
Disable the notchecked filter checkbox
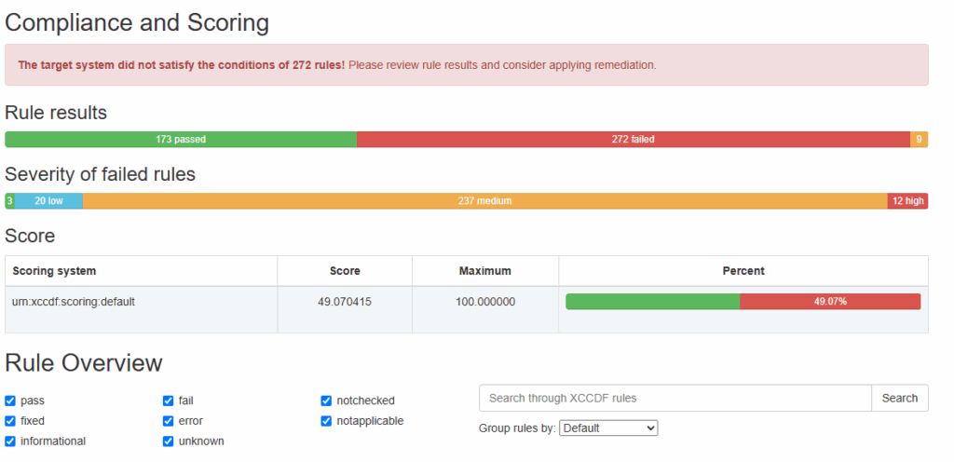pyautogui.click(x=326, y=401)
